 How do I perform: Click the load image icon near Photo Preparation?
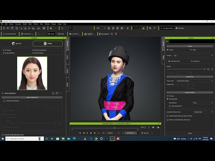click(x=57, y=93)
